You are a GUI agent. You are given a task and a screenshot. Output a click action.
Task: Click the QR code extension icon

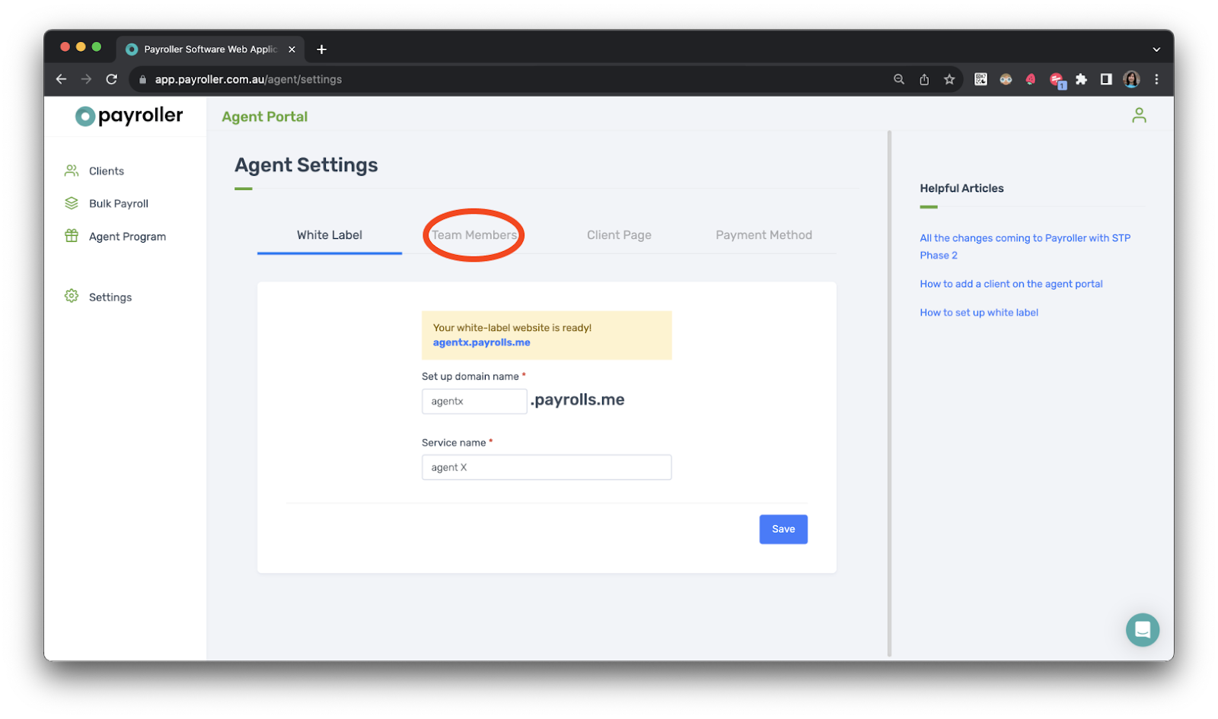click(980, 79)
